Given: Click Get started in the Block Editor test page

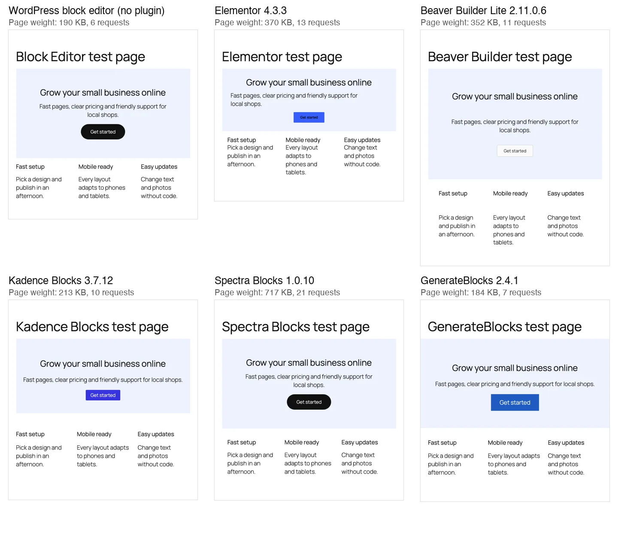Looking at the screenshot, I should [103, 132].
